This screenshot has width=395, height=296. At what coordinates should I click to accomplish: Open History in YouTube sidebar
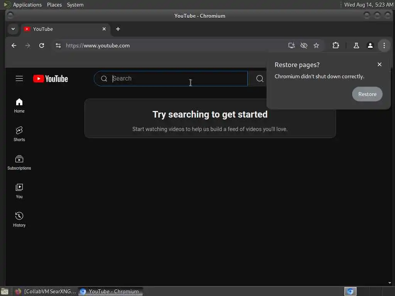(x=19, y=220)
